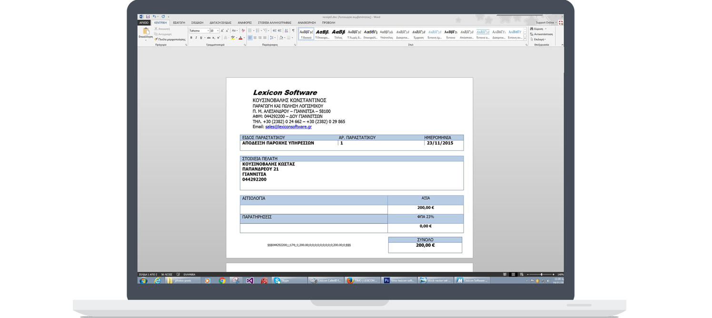Open Google Chrome from the taskbar
Viewport: 712px width, 318px height.
222,281
